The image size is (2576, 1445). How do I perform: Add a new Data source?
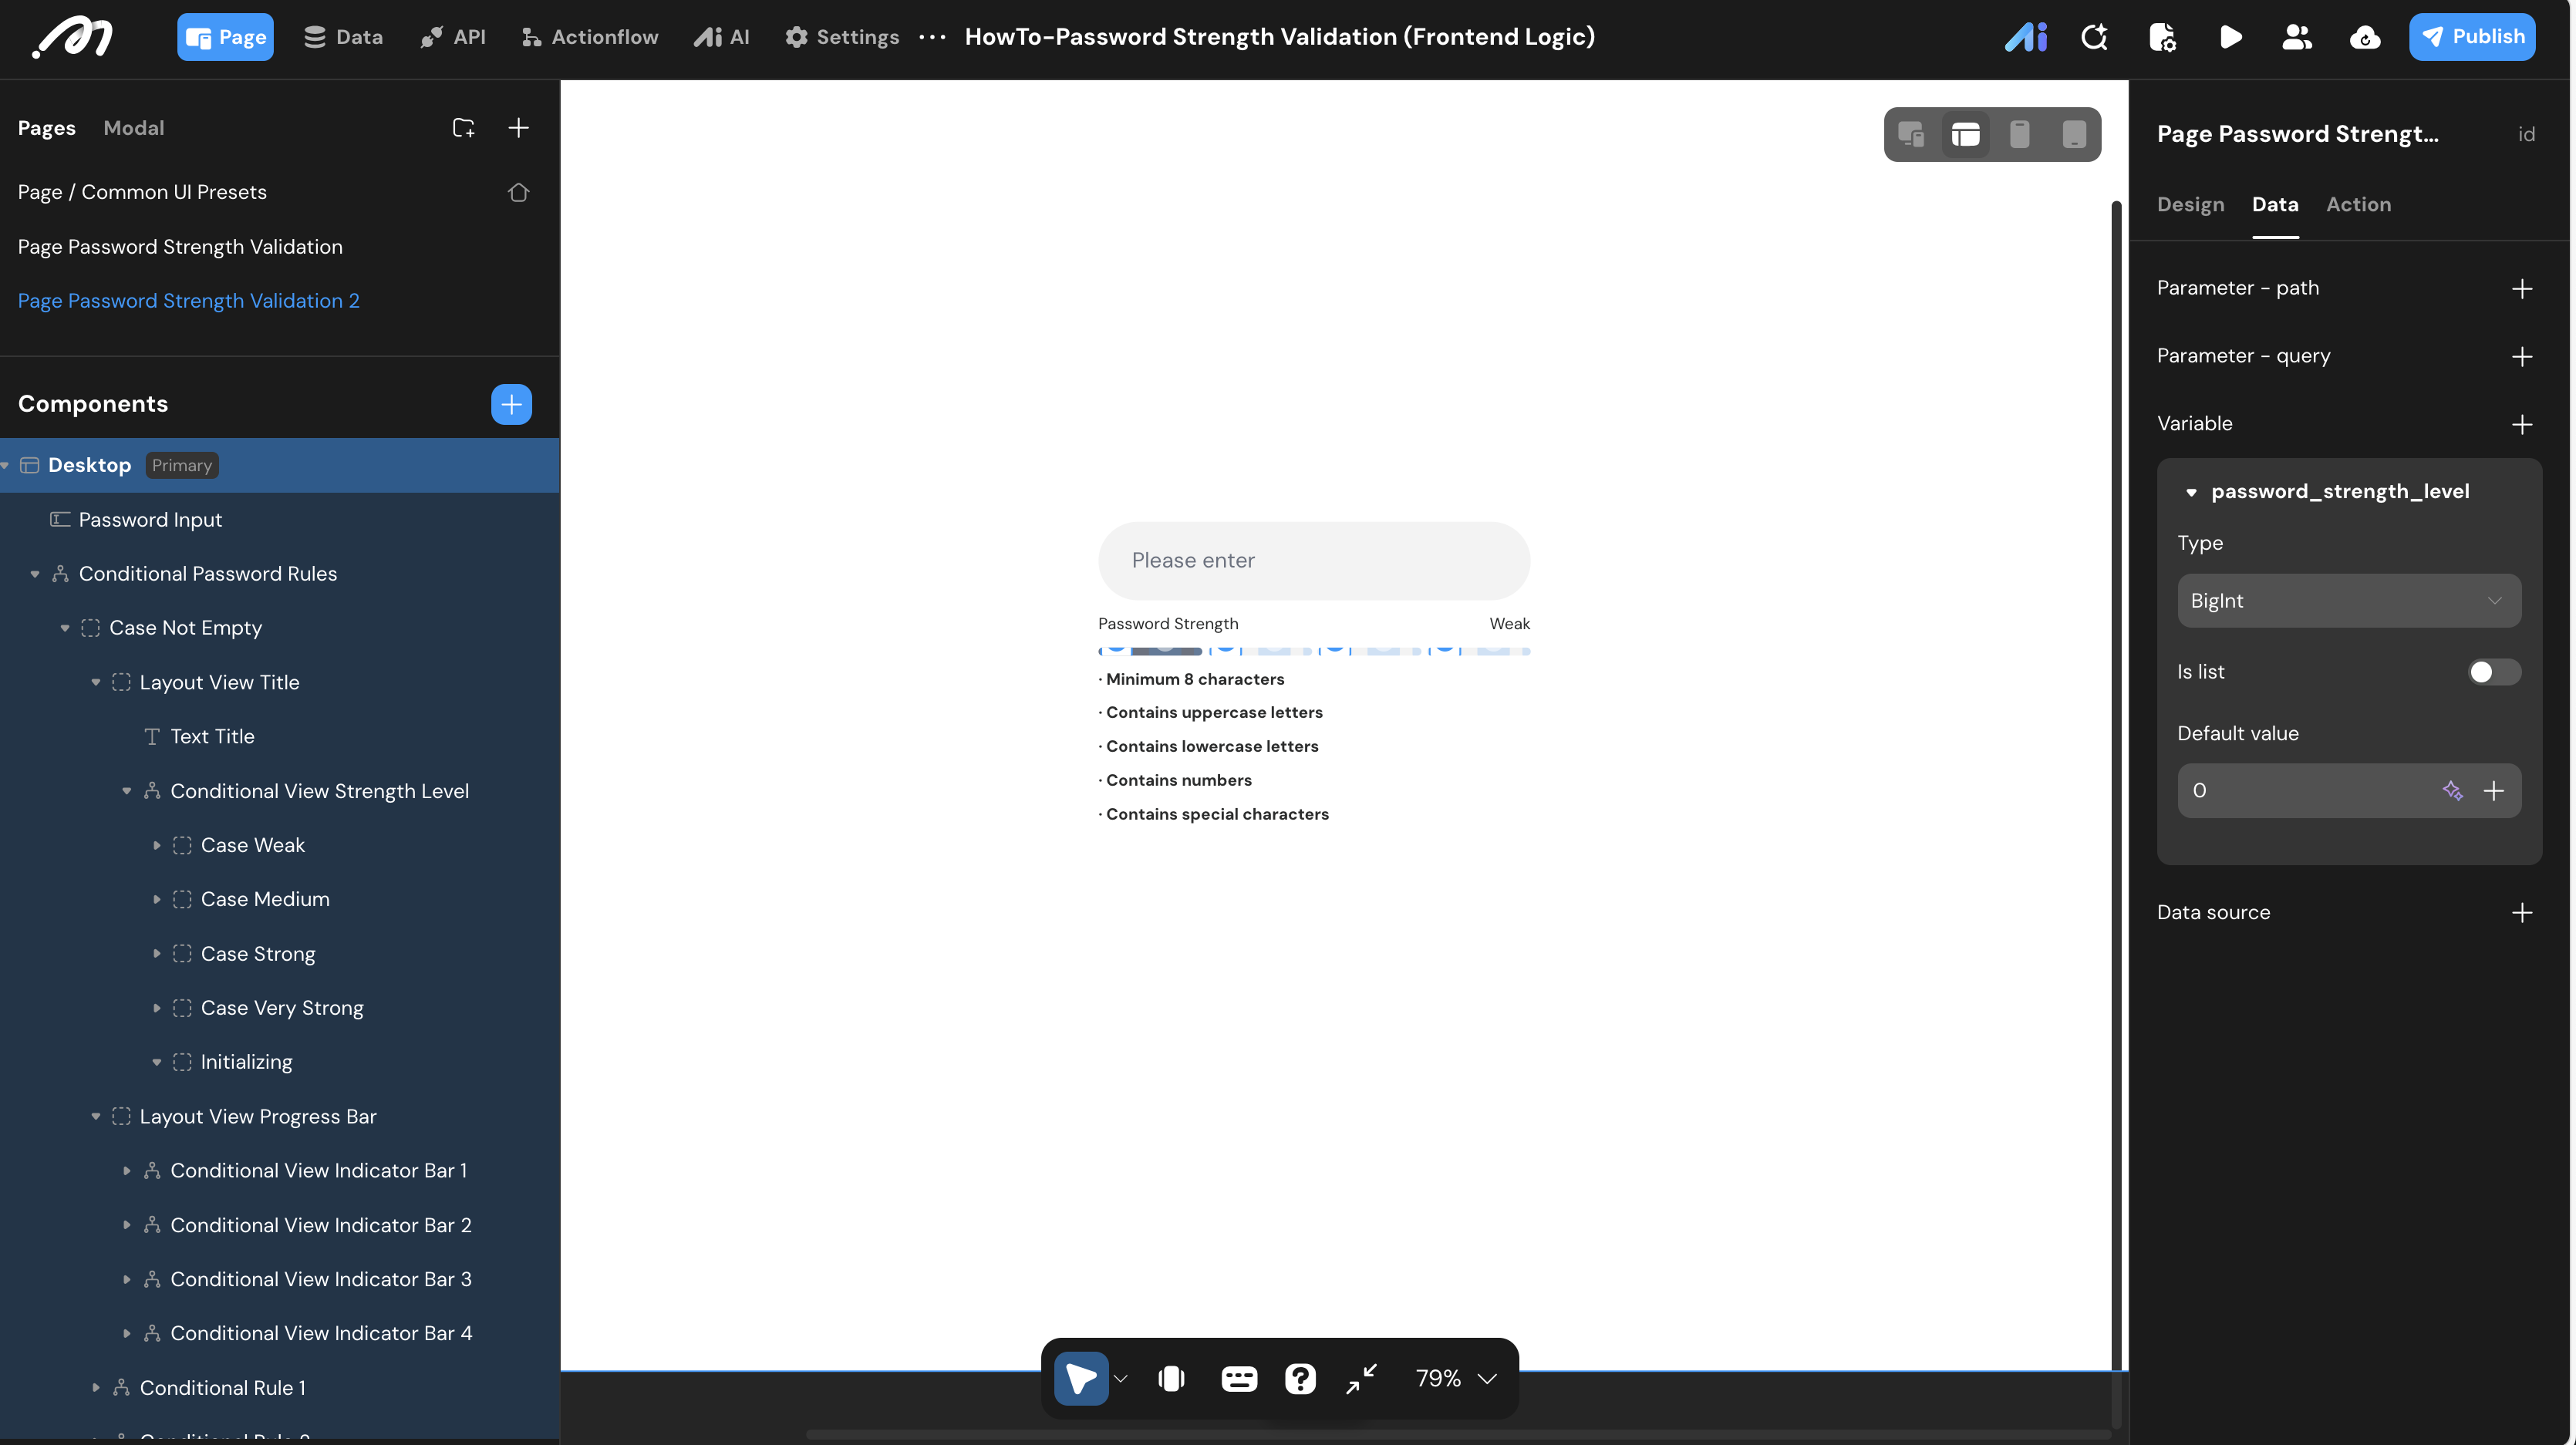[x=2522, y=913]
